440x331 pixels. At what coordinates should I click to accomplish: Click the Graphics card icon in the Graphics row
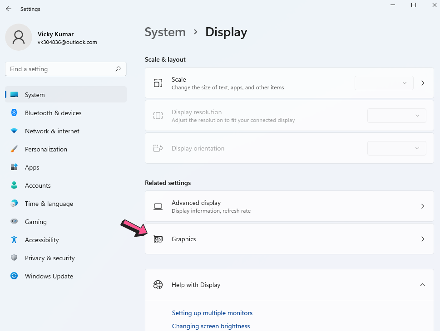pos(158,239)
